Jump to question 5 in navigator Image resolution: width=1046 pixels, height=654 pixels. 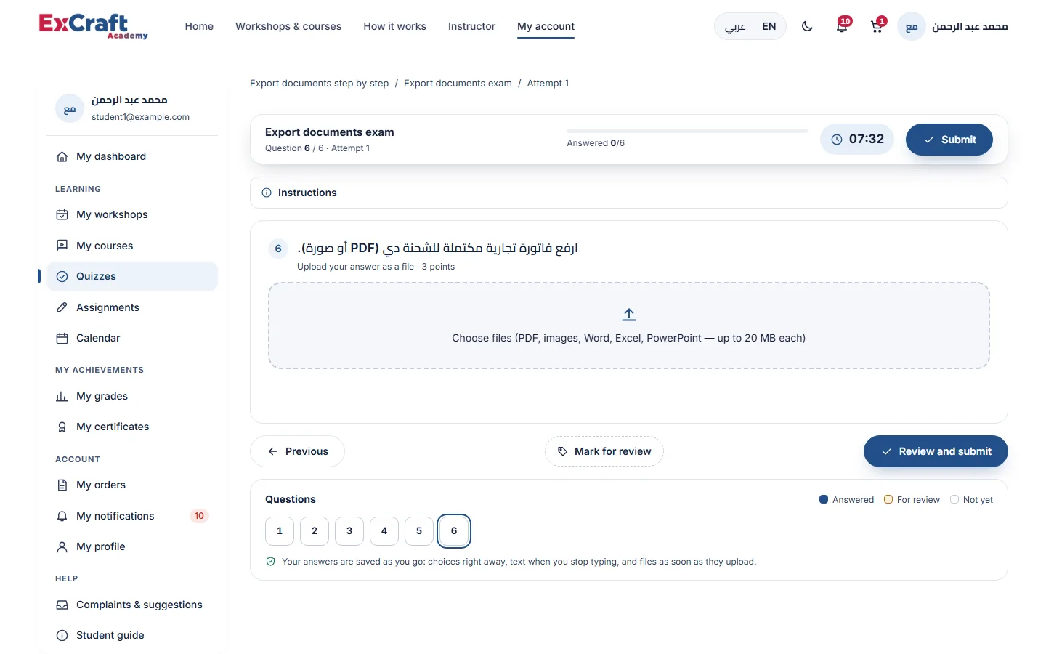[419, 531]
